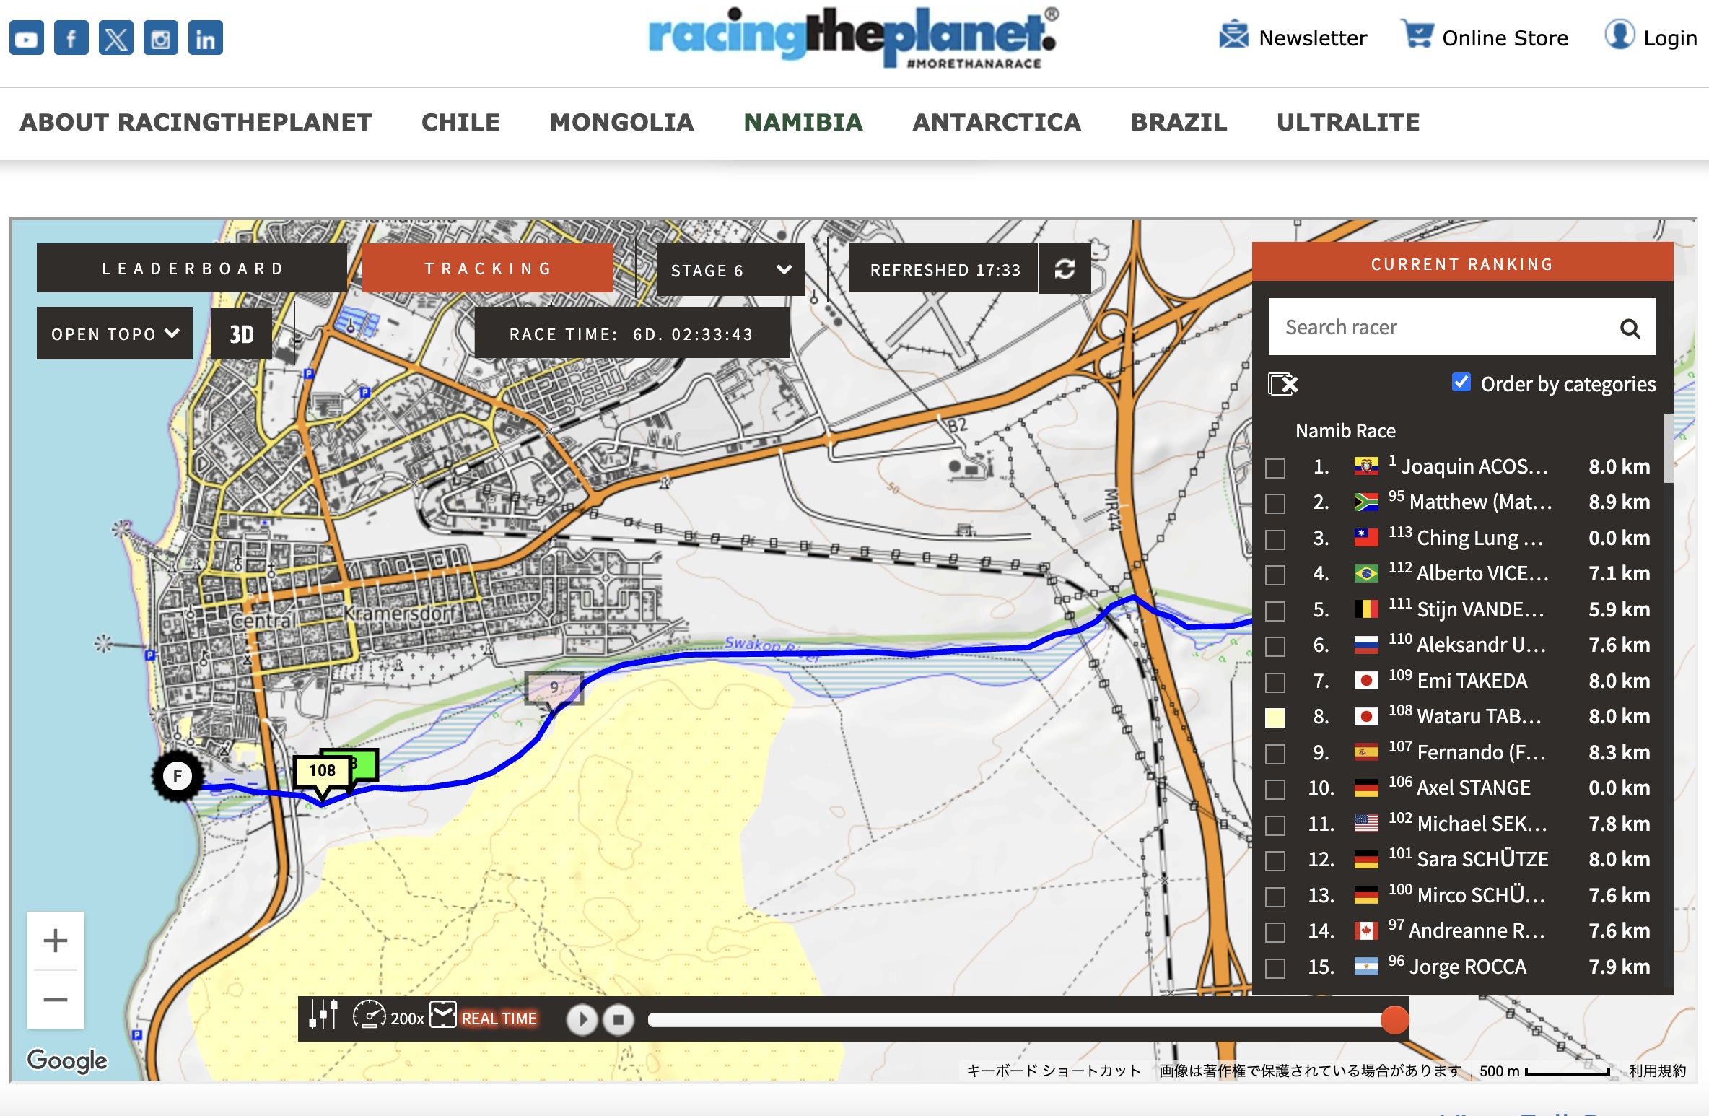
Task: Click the ranking list scrollbar
Action: 1668,448
